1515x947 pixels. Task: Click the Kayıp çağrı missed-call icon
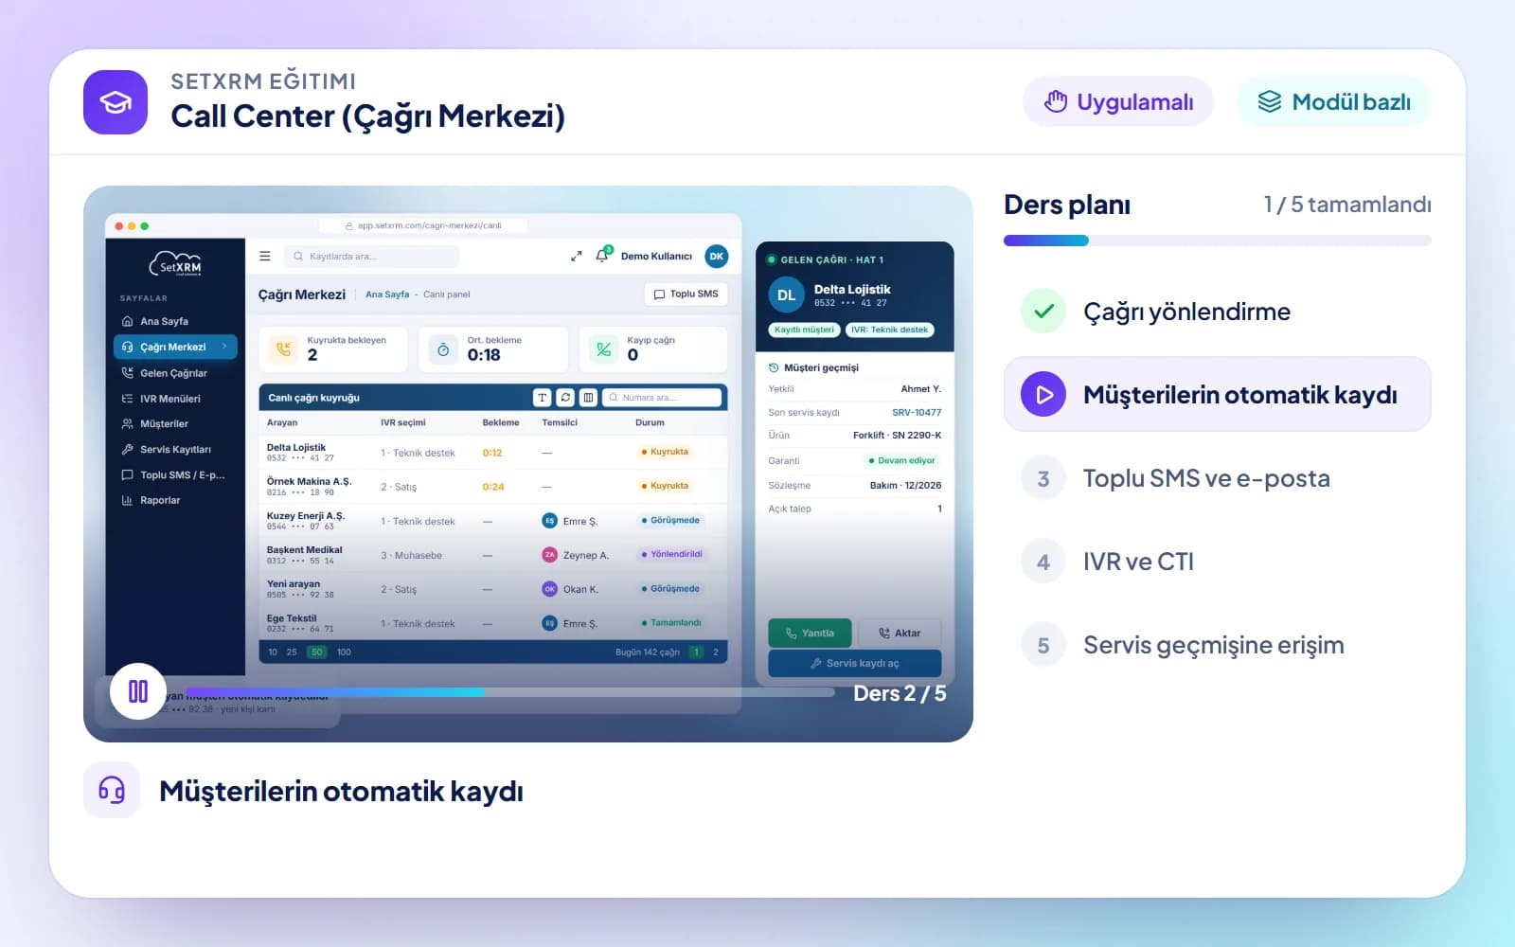click(602, 349)
